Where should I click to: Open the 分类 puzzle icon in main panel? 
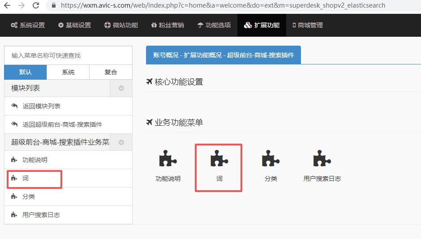tap(271, 160)
